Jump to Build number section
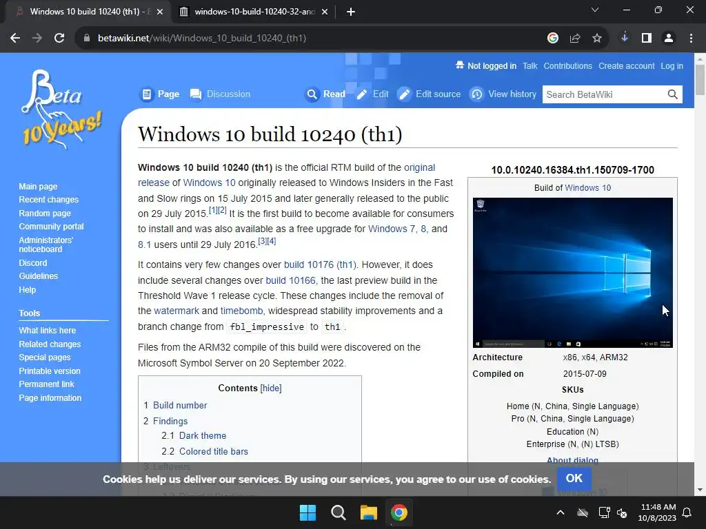The image size is (706, 529). point(180,405)
